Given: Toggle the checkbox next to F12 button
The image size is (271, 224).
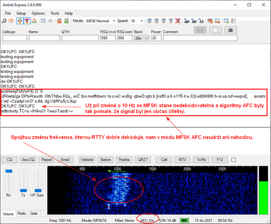Looking at the screenshot, I should click(234, 160).
